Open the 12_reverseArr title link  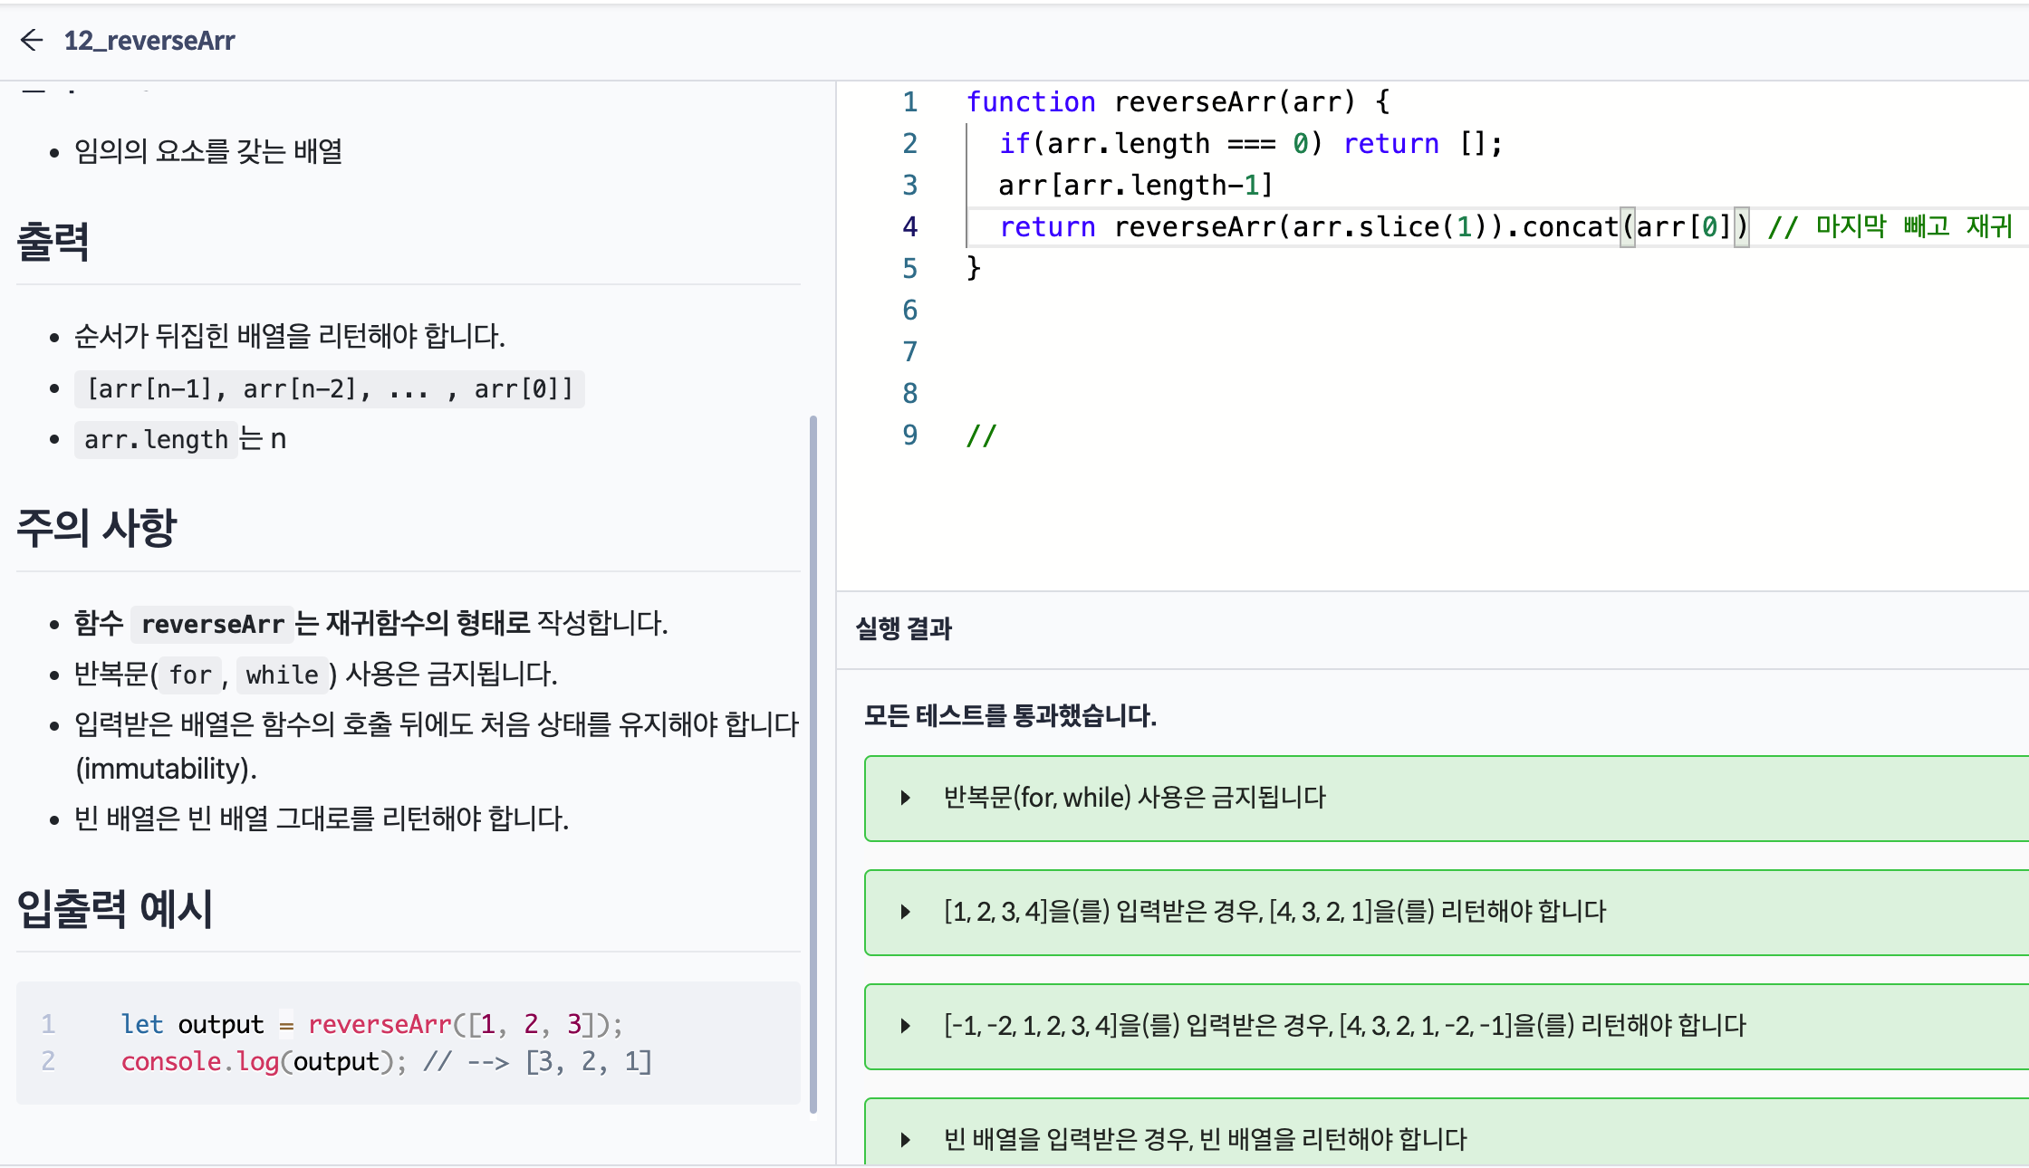tap(149, 41)
